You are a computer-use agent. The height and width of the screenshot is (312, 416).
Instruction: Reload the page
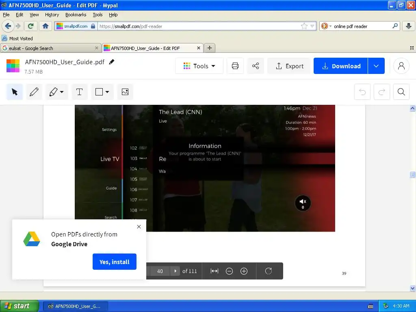pos(31,26)
